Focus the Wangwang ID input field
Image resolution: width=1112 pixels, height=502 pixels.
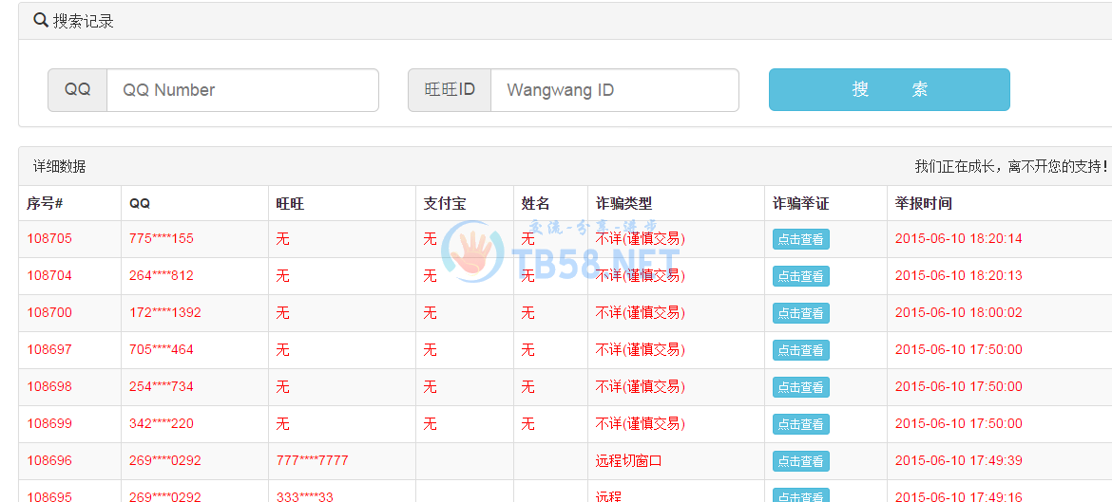(x=614, y=90)
